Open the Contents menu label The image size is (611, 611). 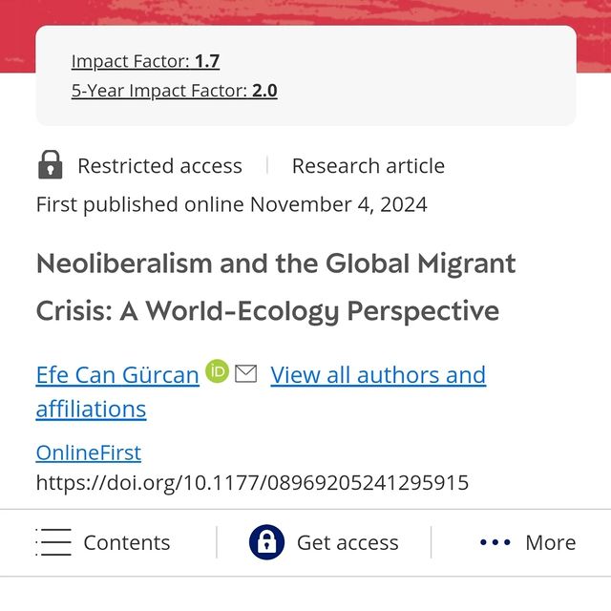pyautogui.click(x=126, y=542)
